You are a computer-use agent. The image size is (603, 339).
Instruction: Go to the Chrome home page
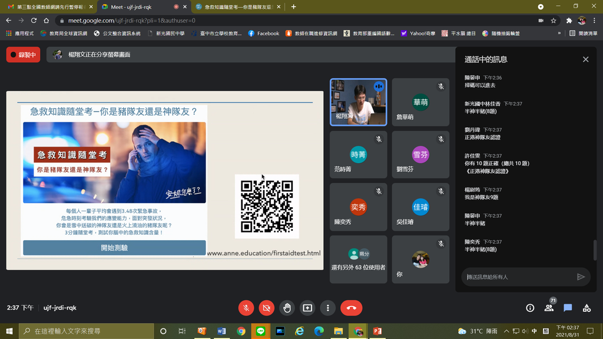click(46, 21)
